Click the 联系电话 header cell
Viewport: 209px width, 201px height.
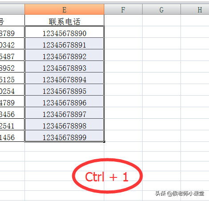point(64,20)
